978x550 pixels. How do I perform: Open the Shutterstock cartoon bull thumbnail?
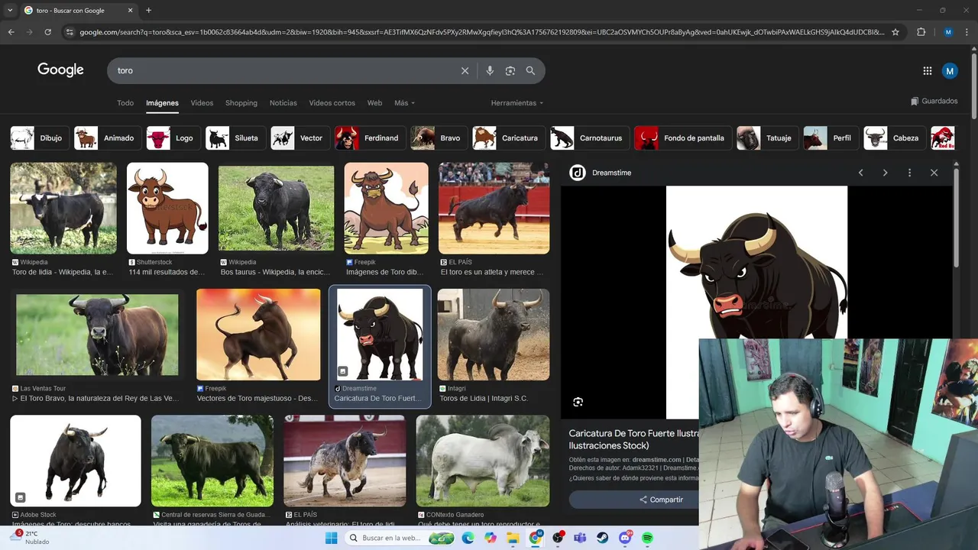coord(167,208)
